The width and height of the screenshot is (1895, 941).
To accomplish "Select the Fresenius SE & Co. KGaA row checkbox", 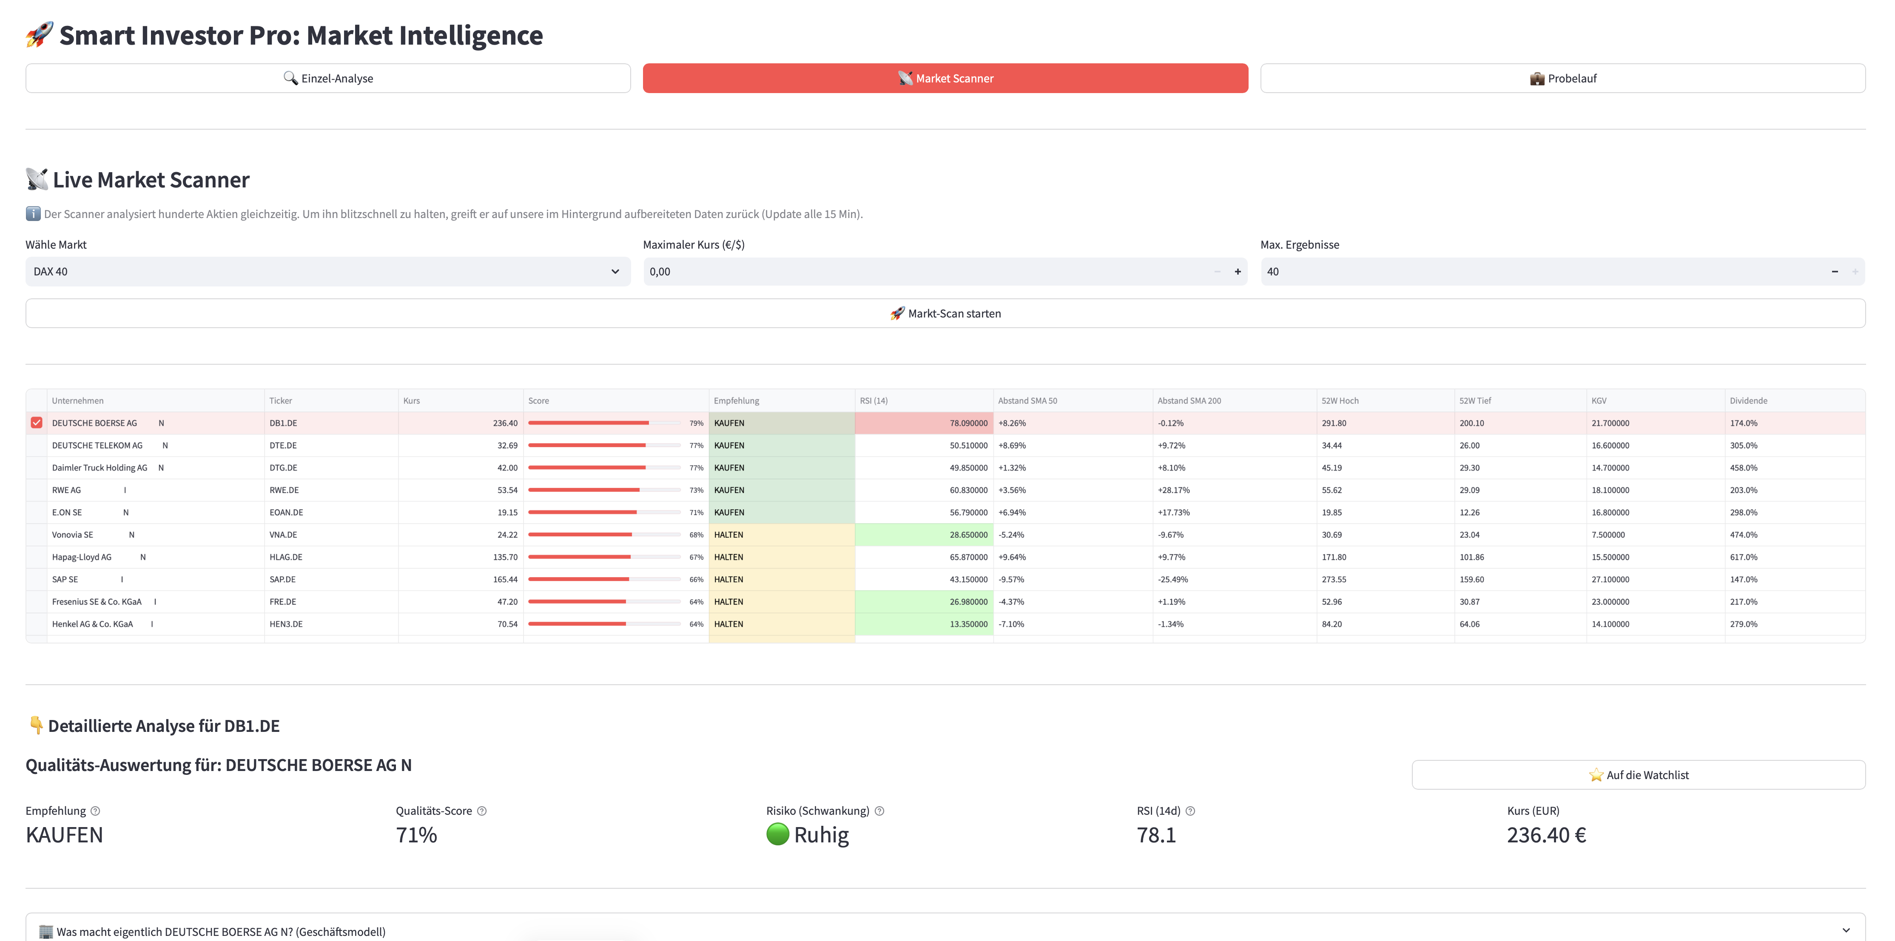I will 37,601.
